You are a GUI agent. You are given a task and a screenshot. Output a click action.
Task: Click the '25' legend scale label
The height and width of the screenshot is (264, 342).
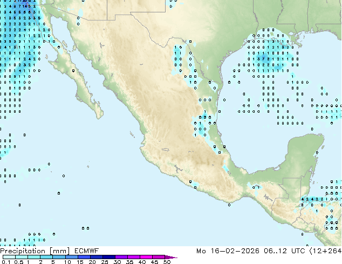[x=105, y=262]
